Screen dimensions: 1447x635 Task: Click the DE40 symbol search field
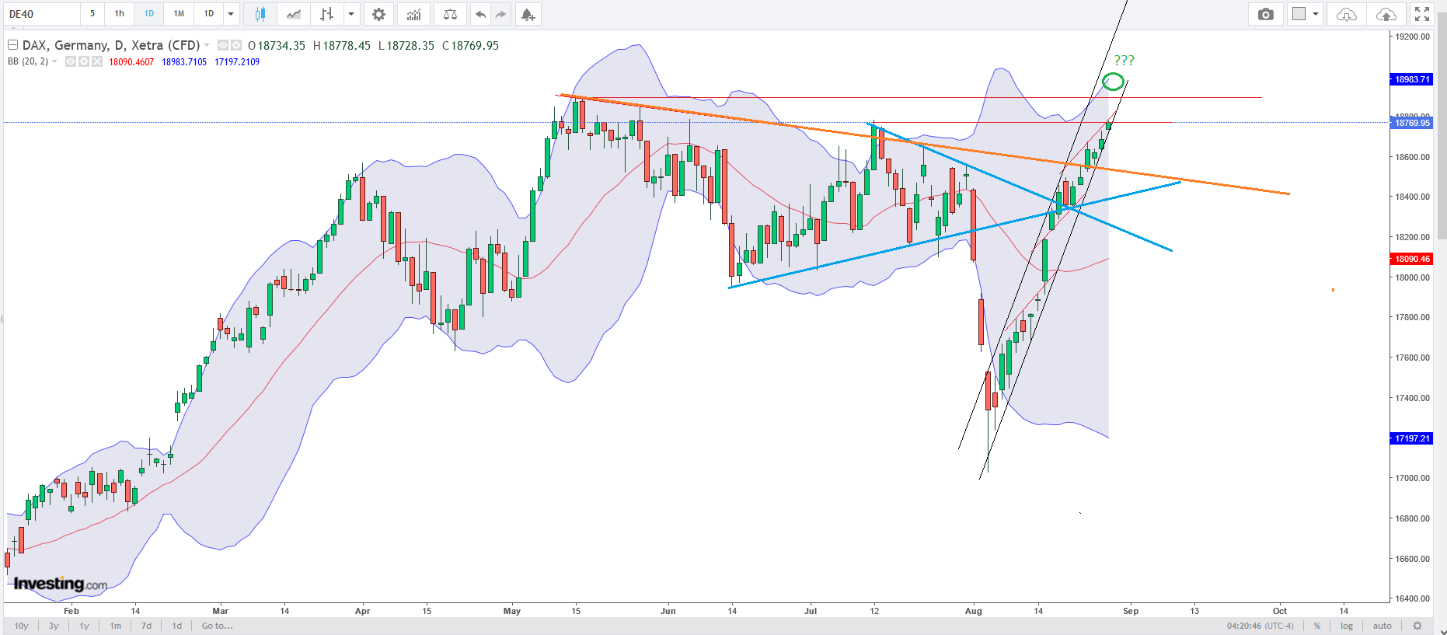42,14
